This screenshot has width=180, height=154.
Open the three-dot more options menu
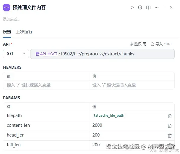157,7
